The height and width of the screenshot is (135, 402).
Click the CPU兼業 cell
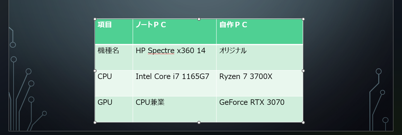coord(150,102)
